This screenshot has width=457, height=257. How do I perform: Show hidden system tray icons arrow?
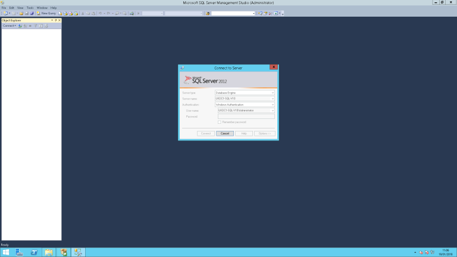click(x=415, y=252)
